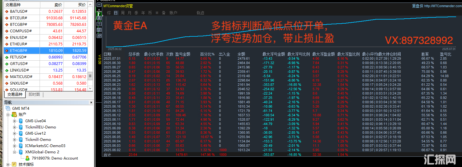
Task: Click the BATUSD# down arrow icon
Action: point(7,12)
